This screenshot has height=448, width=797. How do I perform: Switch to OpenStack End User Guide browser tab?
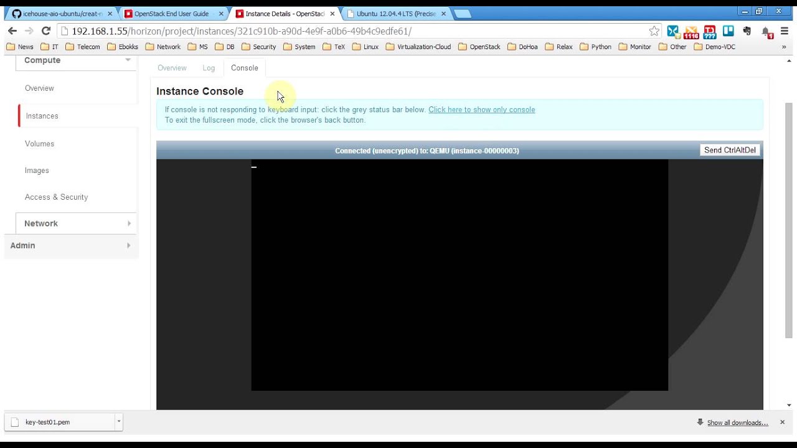[x=172, y=14]
